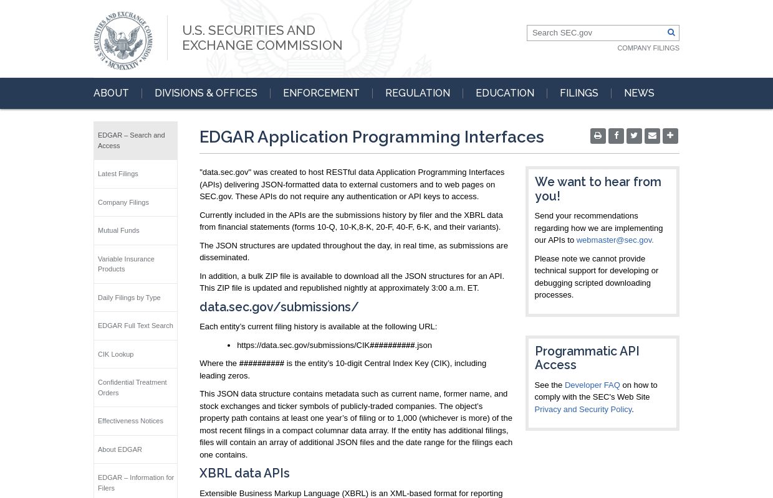Open the Company Filings search link

(648, 48)
